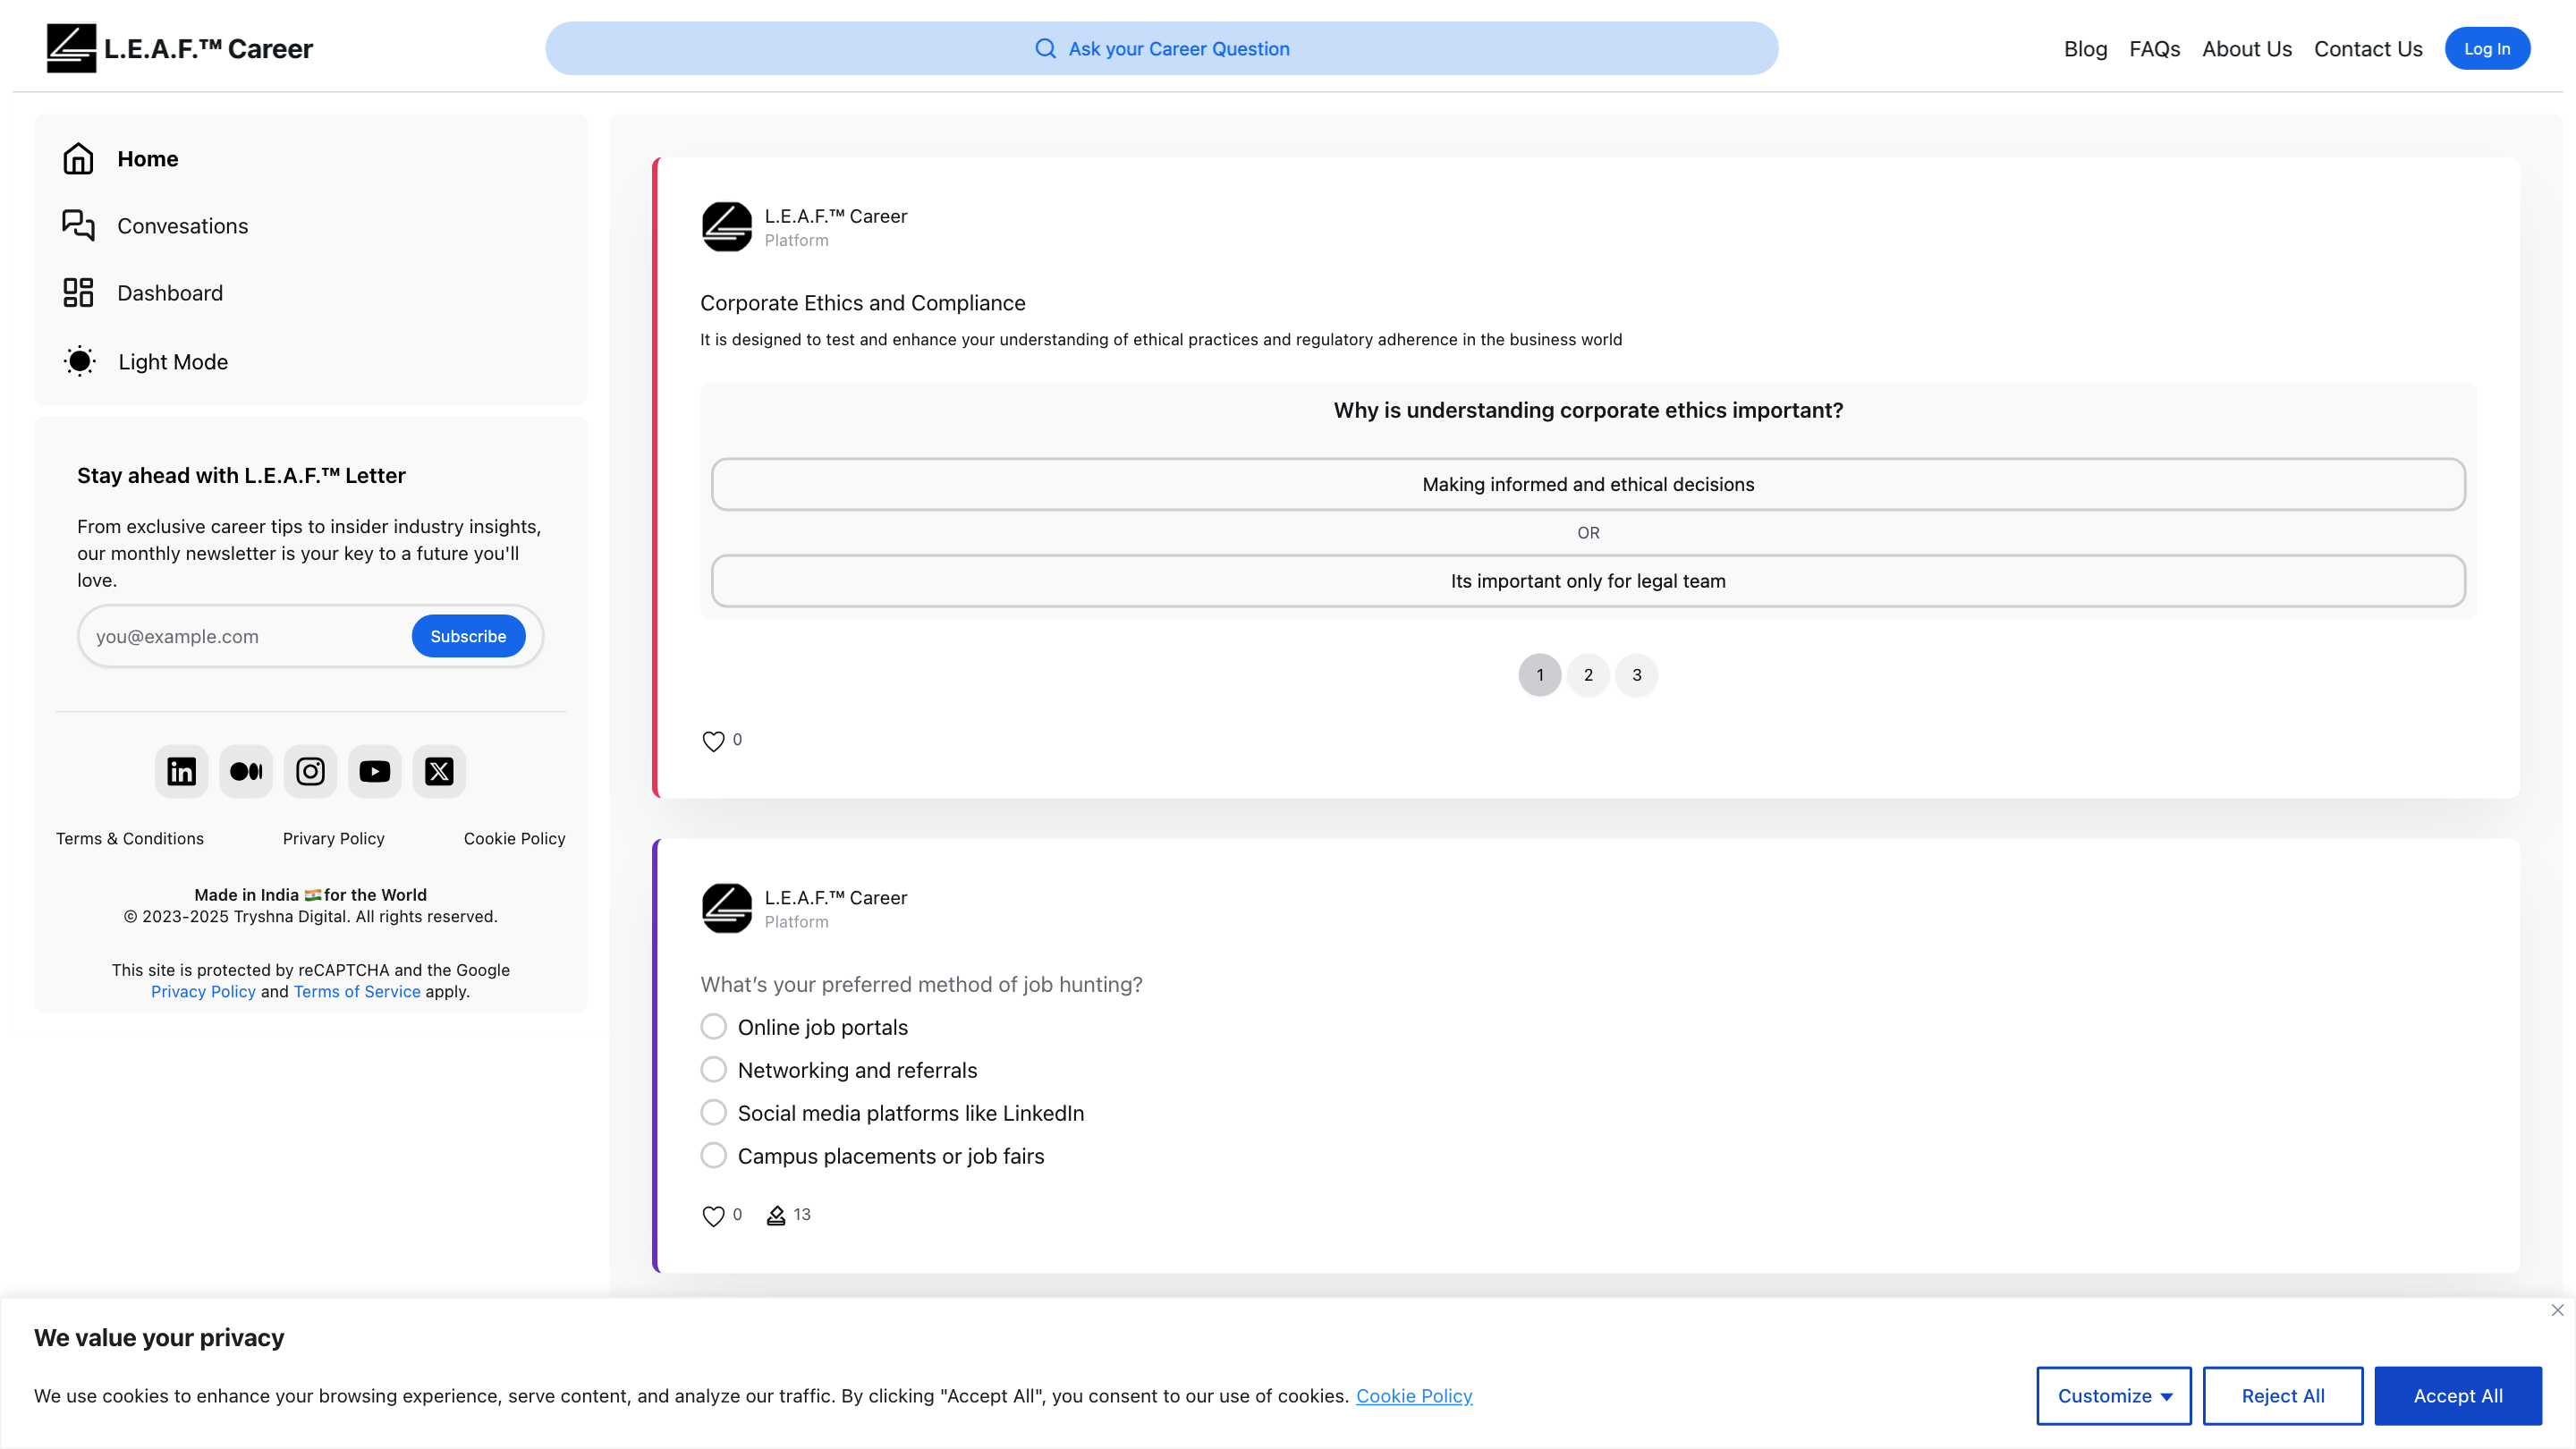Like the Corporate Ethics post heart icon

click(713, 741)
